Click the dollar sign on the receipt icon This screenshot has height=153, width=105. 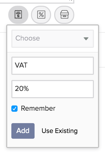18,16
